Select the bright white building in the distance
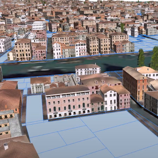The height and width of the screenshot is (158, 158). click(39, 25)
